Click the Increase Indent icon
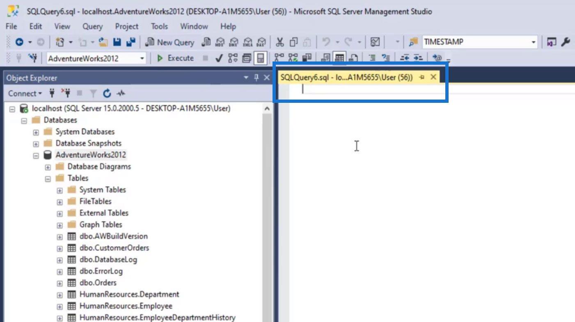This screenshot has height=322, width=575. click(418, 58)
